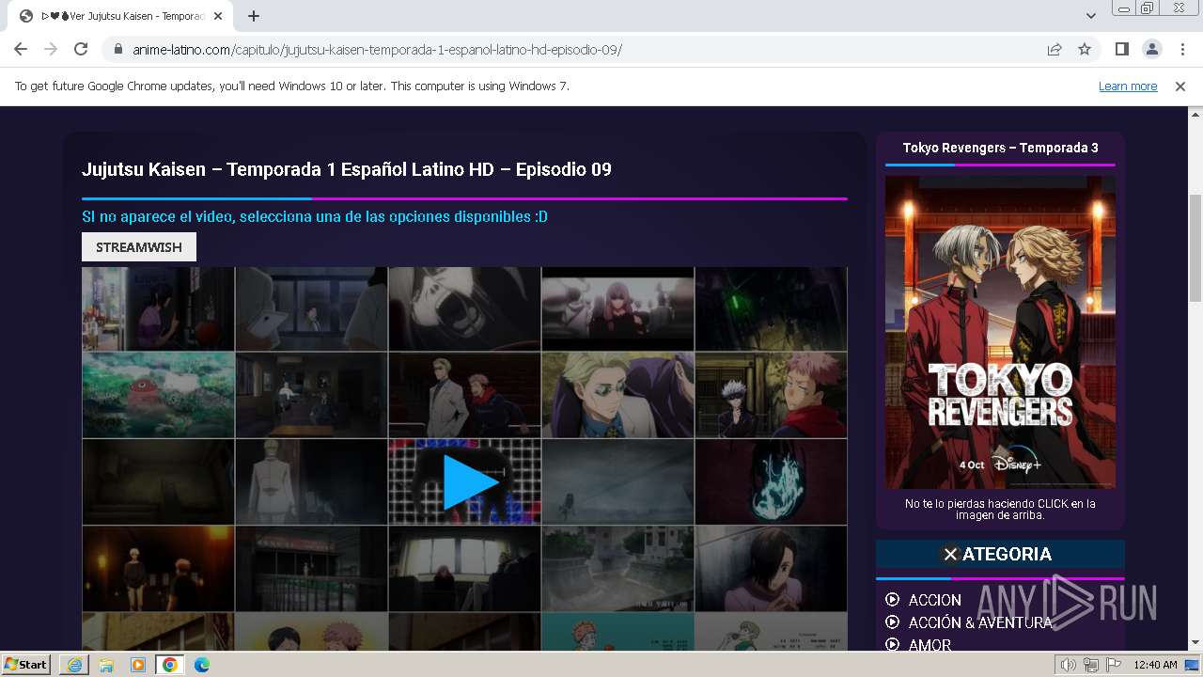Open Windows Explorer folder from taskbar

(105, 665)
